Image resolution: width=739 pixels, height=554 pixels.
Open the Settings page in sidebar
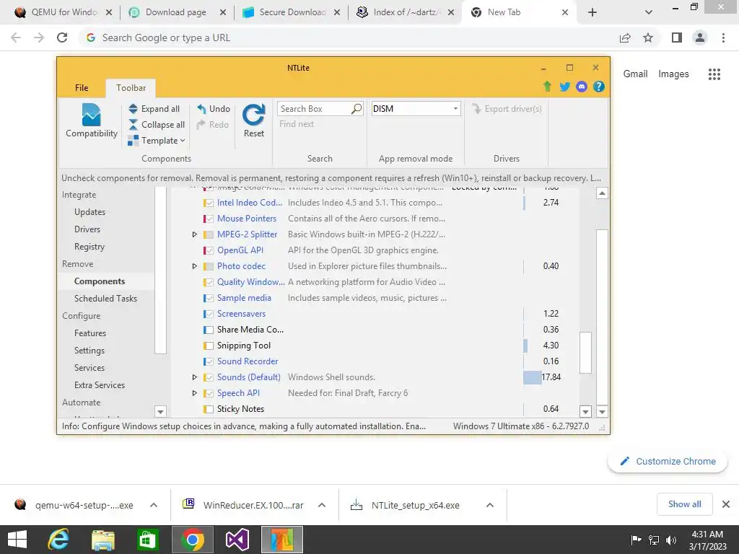point(89,351)
